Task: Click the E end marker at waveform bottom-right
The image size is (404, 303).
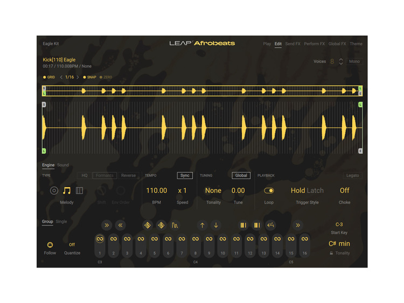Action: coord(360,151)
